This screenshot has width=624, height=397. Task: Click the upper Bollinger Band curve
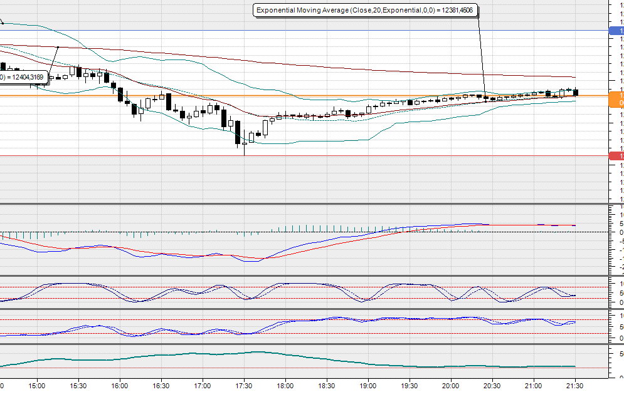(157, 58)
